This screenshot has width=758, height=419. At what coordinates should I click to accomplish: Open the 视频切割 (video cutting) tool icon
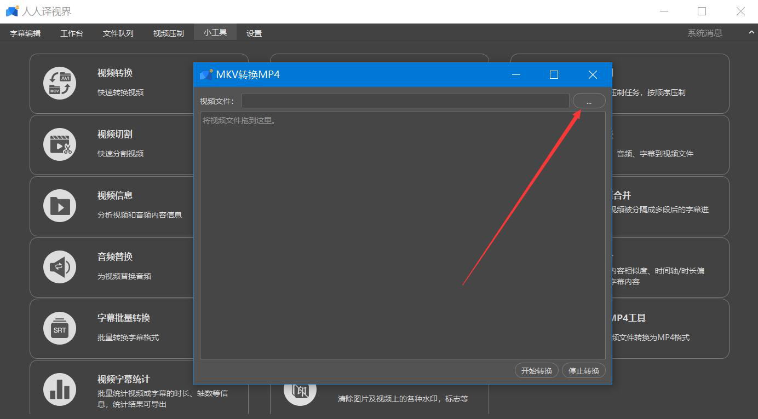coord(59,144)
